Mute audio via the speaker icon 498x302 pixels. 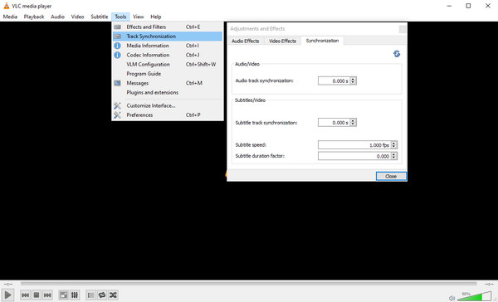coord(452,298)
